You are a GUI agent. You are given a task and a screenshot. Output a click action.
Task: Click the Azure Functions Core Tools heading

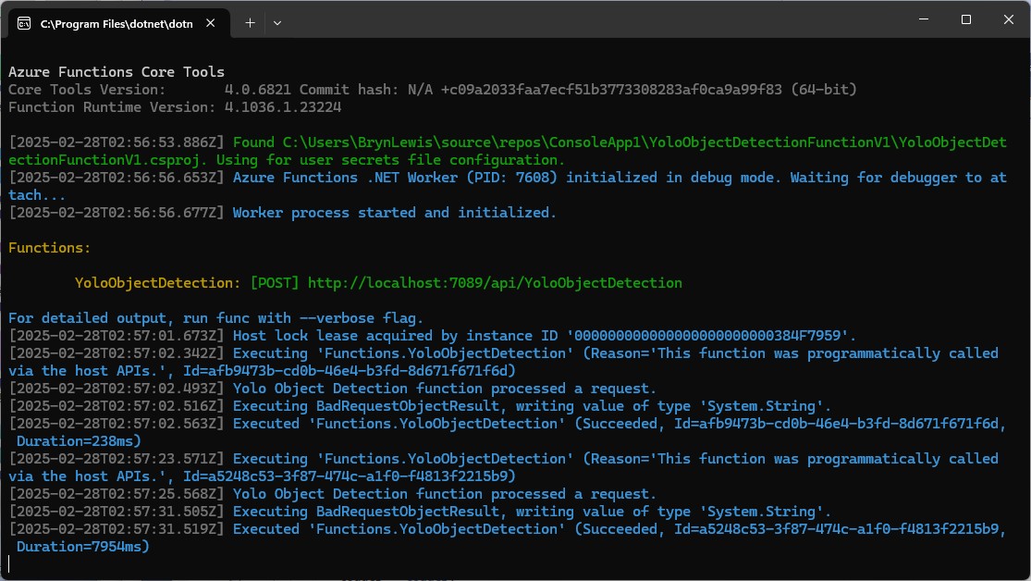point(117,72)
